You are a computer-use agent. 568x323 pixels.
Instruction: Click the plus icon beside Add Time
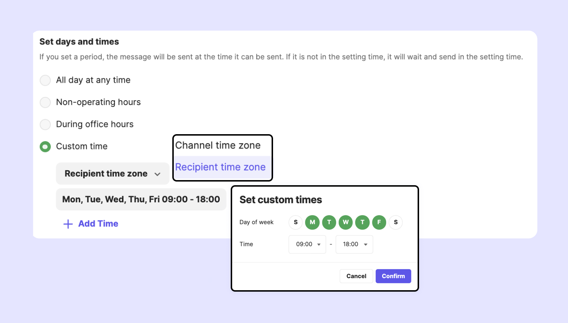[x=68, y=224]
